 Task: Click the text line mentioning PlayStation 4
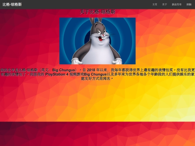click(x=97, y=74)
